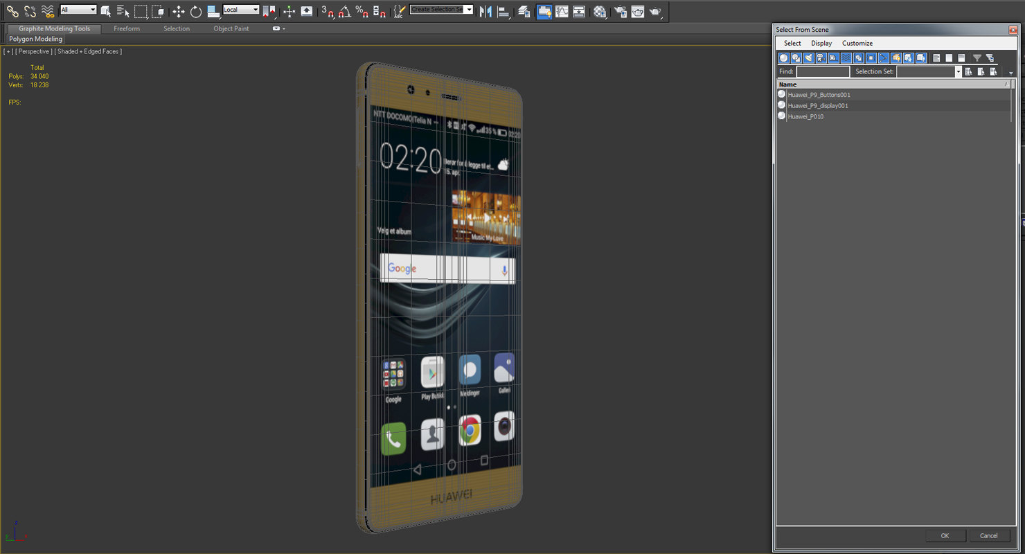
Task: Toggle Display Space Warps filter in dialog
Action: (x=846, y=58)
